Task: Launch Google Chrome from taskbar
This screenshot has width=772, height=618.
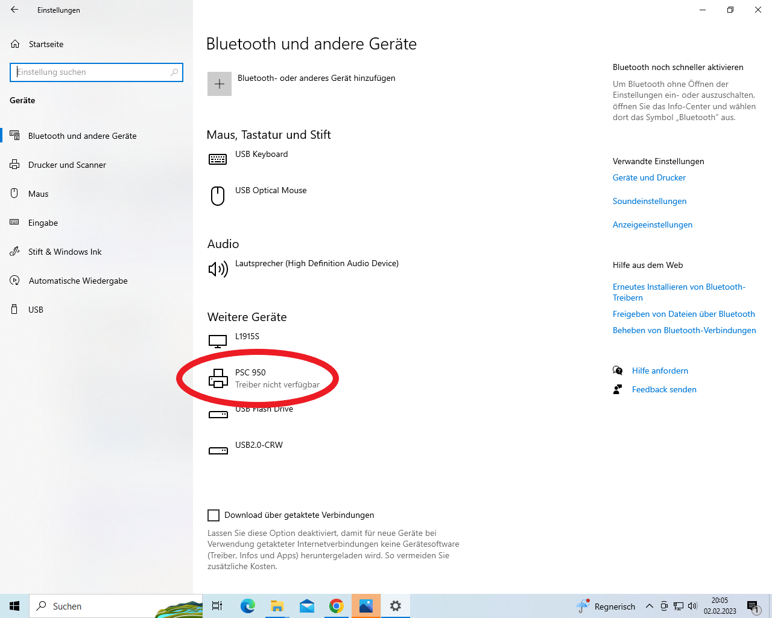Action: point(337,606)
